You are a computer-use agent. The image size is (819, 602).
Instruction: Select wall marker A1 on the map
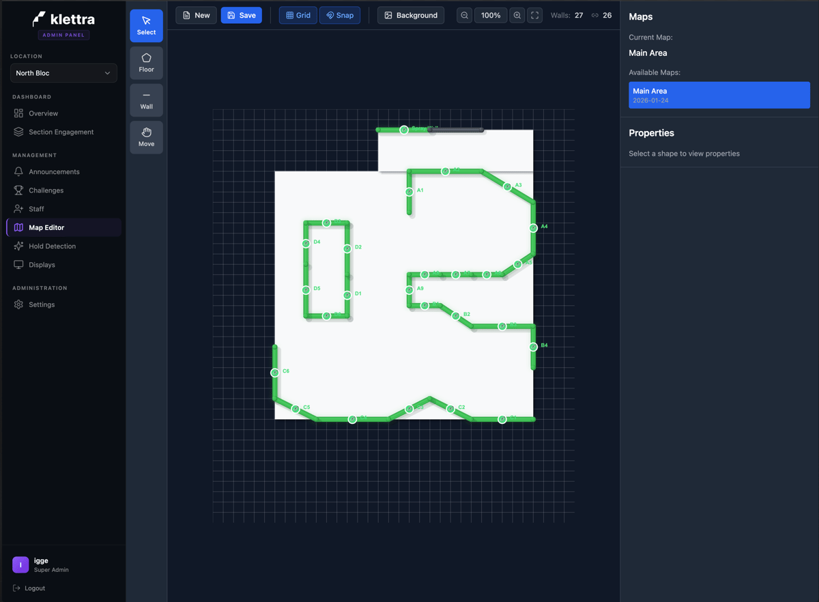click(409, 192)
